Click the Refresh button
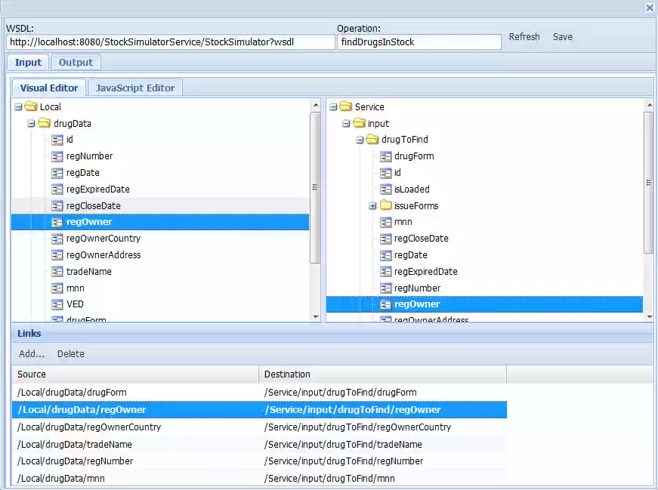This screenshot has width=658, height=490. pyautogui.click(x=524, y=36)
